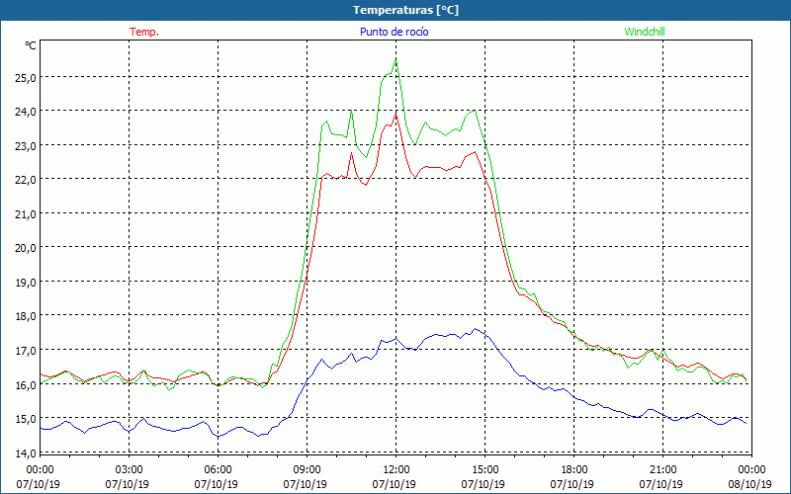
Task: Click the 21:00 time axis label
Action: point(662,469)
